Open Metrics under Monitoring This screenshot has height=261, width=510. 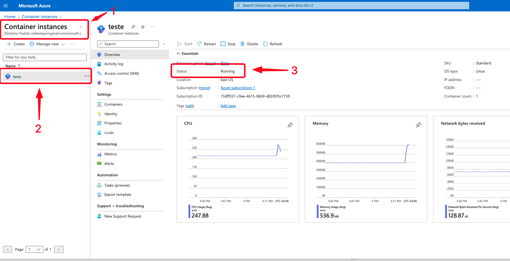110,154
